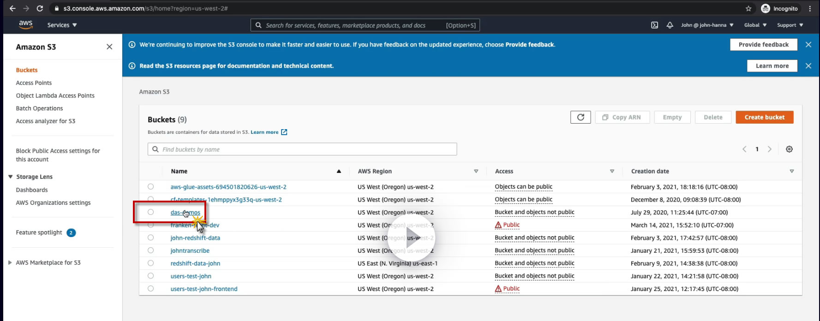Click the browser forward arrow
The width and height of the screenshot is (820, 321).
tap(26, 8)
